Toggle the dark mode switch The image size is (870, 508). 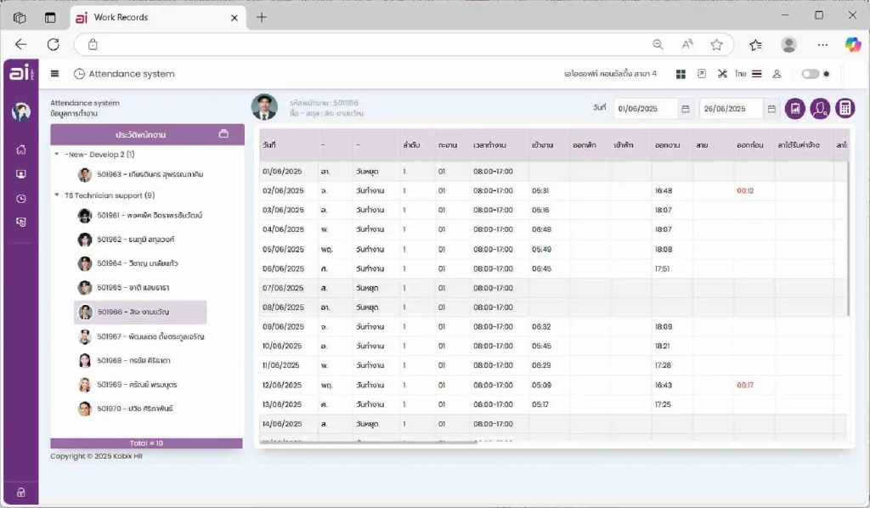tap(811, 74)
